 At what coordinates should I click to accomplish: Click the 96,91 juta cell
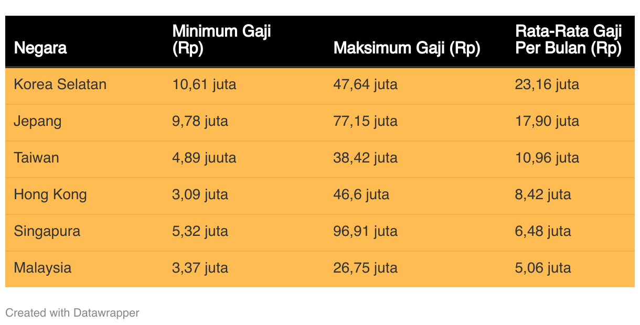366,231
